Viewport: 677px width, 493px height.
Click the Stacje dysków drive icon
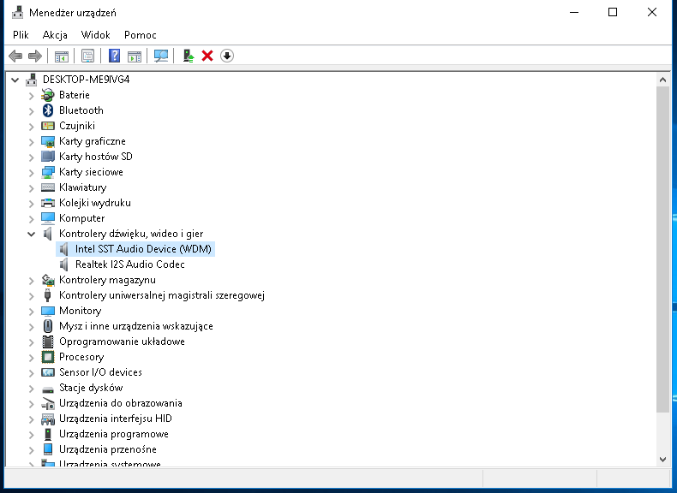[48, 389]
